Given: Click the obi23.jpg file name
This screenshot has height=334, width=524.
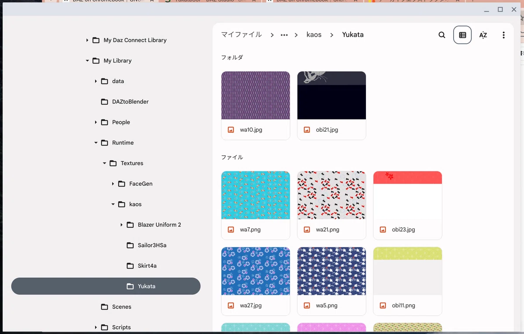Looking at the screenshot, I should 403,229.
